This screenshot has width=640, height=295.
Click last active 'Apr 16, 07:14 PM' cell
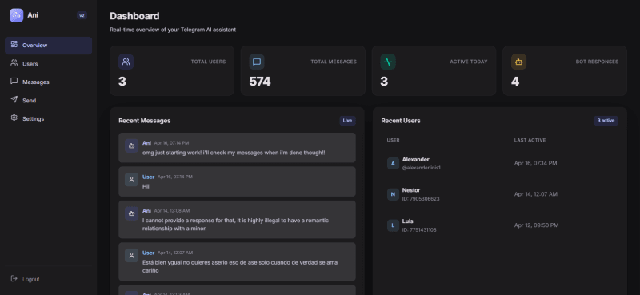pyautogui.click(x=535, y=163)
